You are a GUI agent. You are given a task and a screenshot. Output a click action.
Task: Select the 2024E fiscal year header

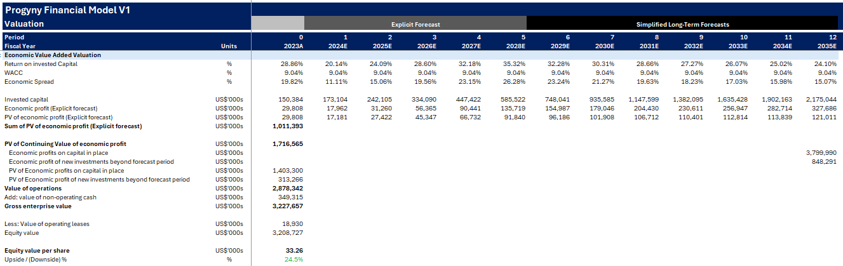point(337,46)
